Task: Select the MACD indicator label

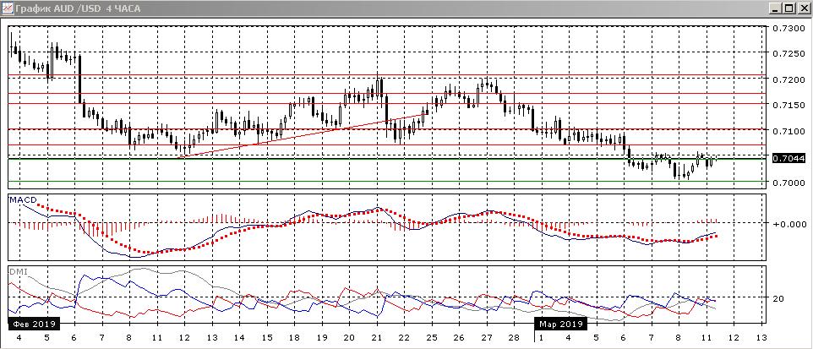Action: pos(22,199)
